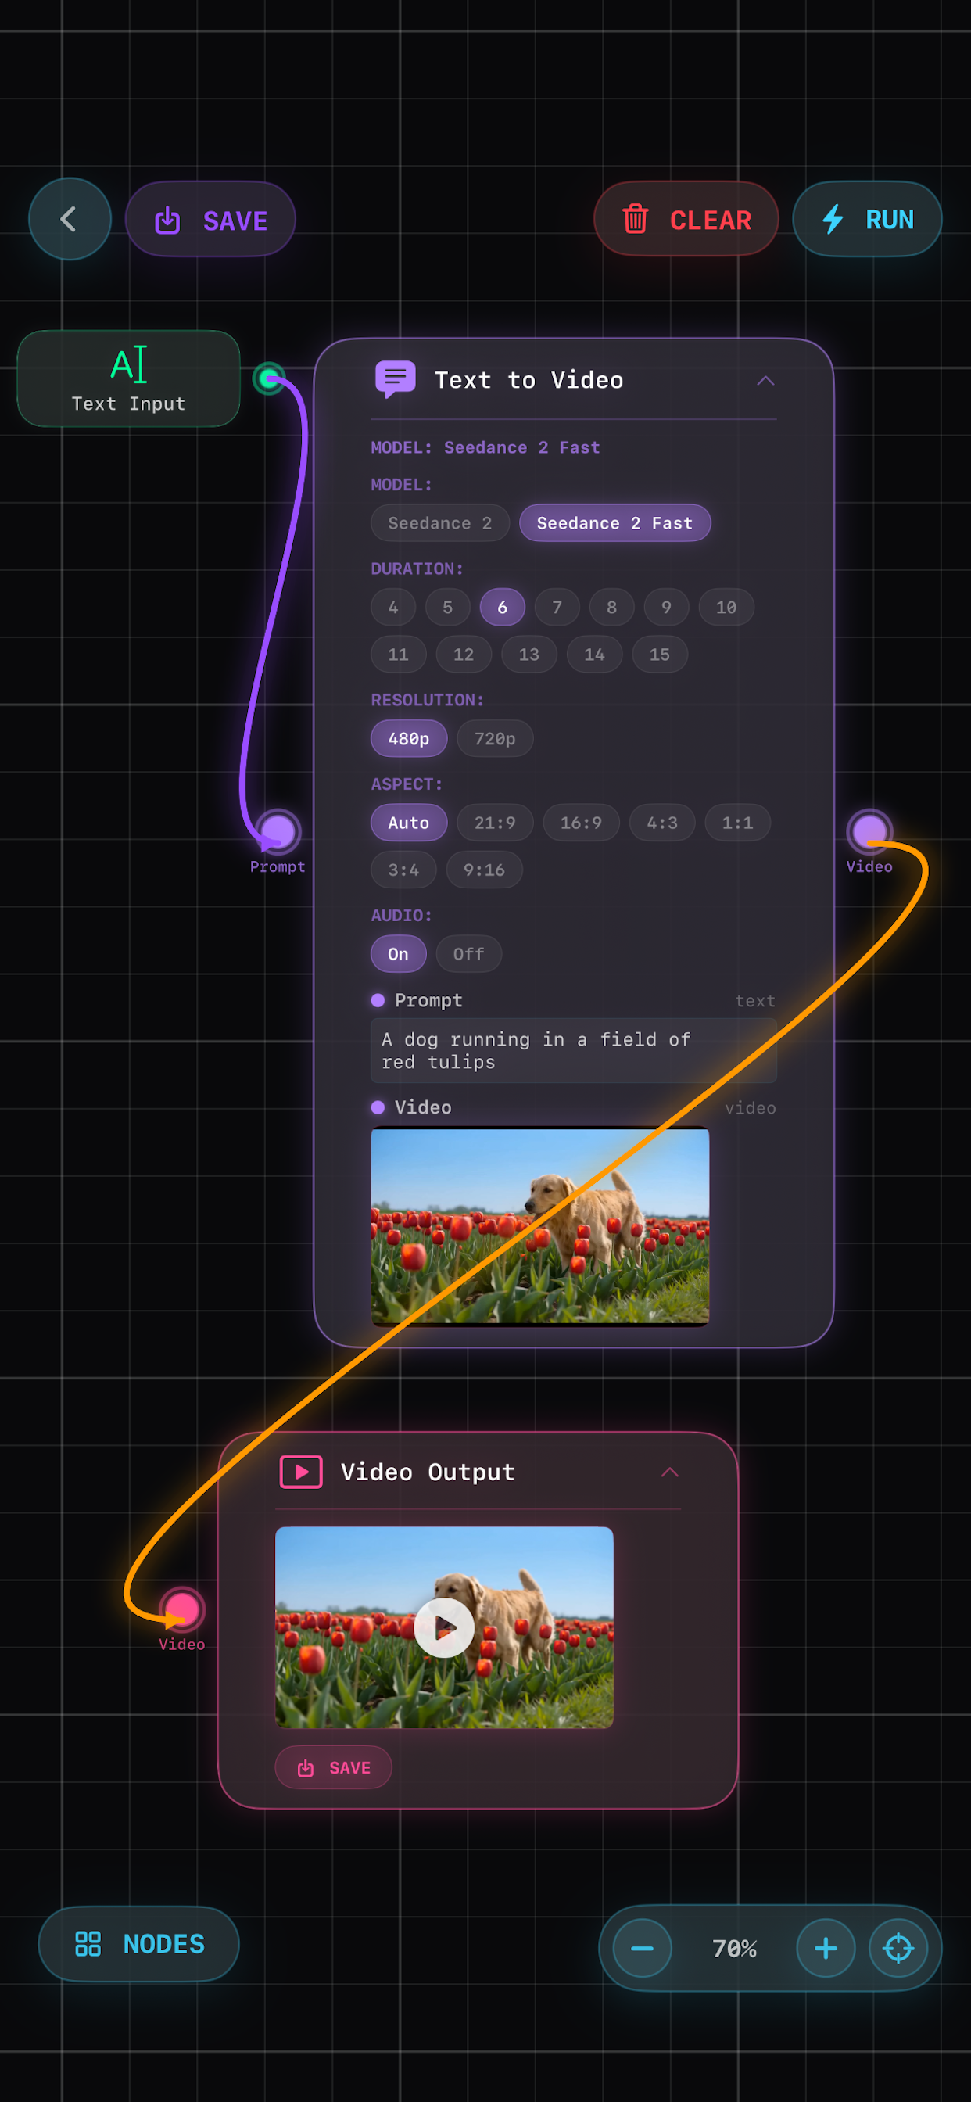
Task: Save the video from Video Output node
Action: click(334, 1767)
